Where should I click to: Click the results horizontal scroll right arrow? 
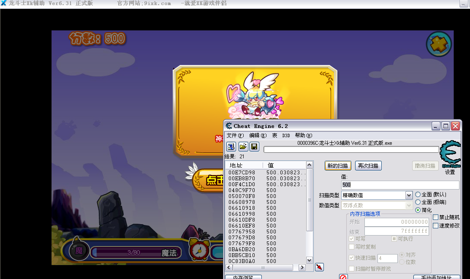(x=302, y=267)
